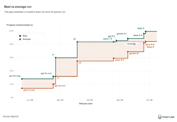Click the Best vs average run title
This screenshot has width=177, height=122.
coord(18,7)
